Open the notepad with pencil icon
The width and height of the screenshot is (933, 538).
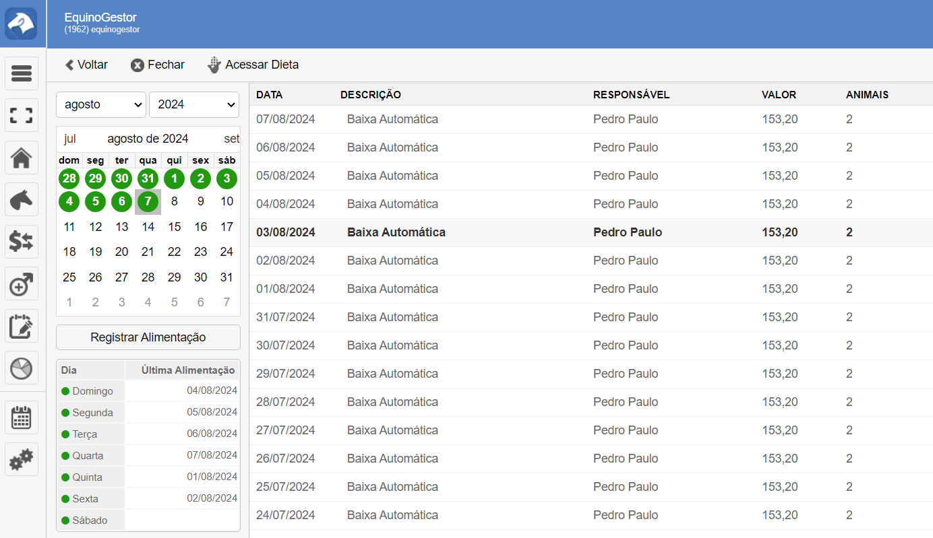(x=22, y=326)
